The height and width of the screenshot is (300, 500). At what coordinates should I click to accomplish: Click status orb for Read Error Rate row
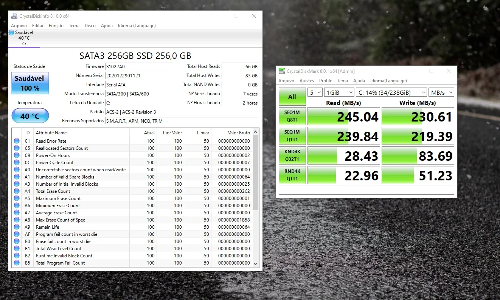pos(17,141)
